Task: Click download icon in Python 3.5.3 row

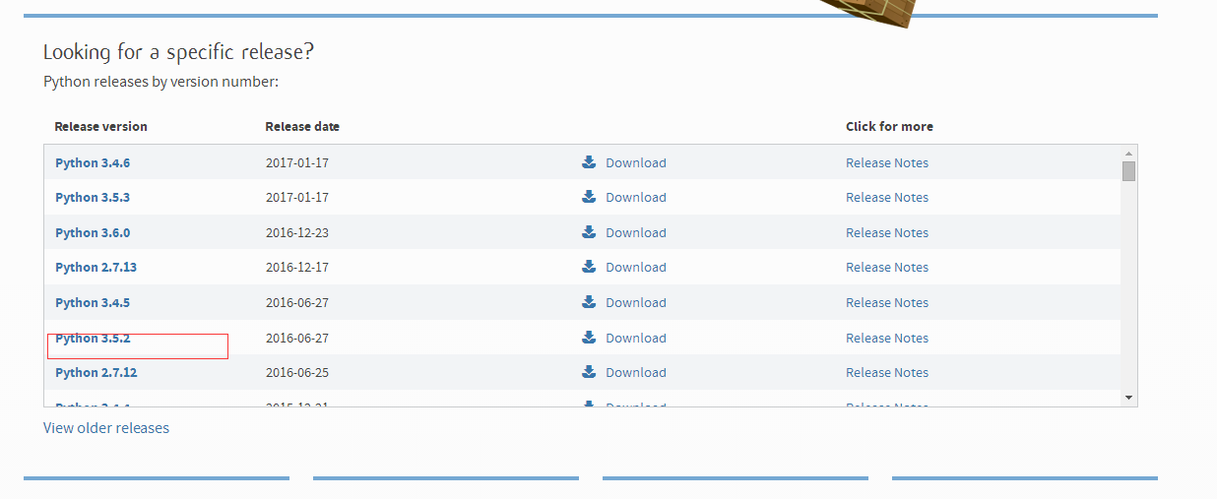Action: click(x=589, y=197)
